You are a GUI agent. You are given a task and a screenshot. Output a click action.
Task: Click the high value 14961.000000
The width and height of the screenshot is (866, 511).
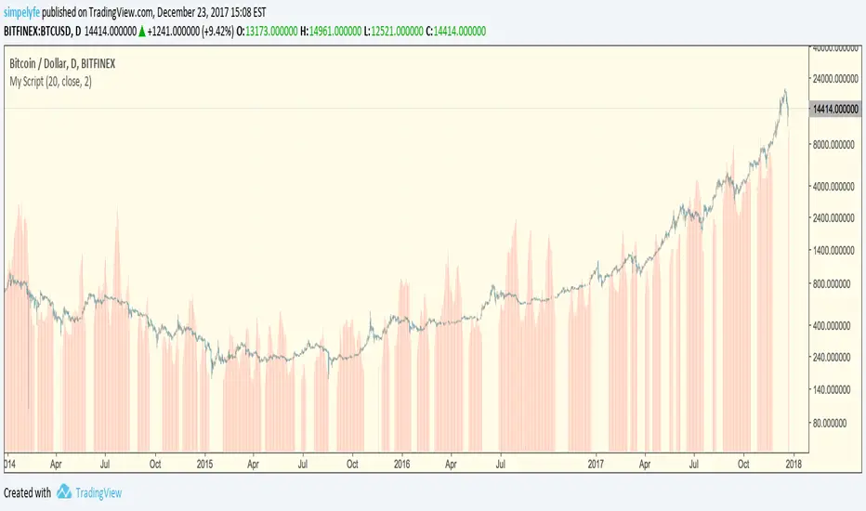335,32
